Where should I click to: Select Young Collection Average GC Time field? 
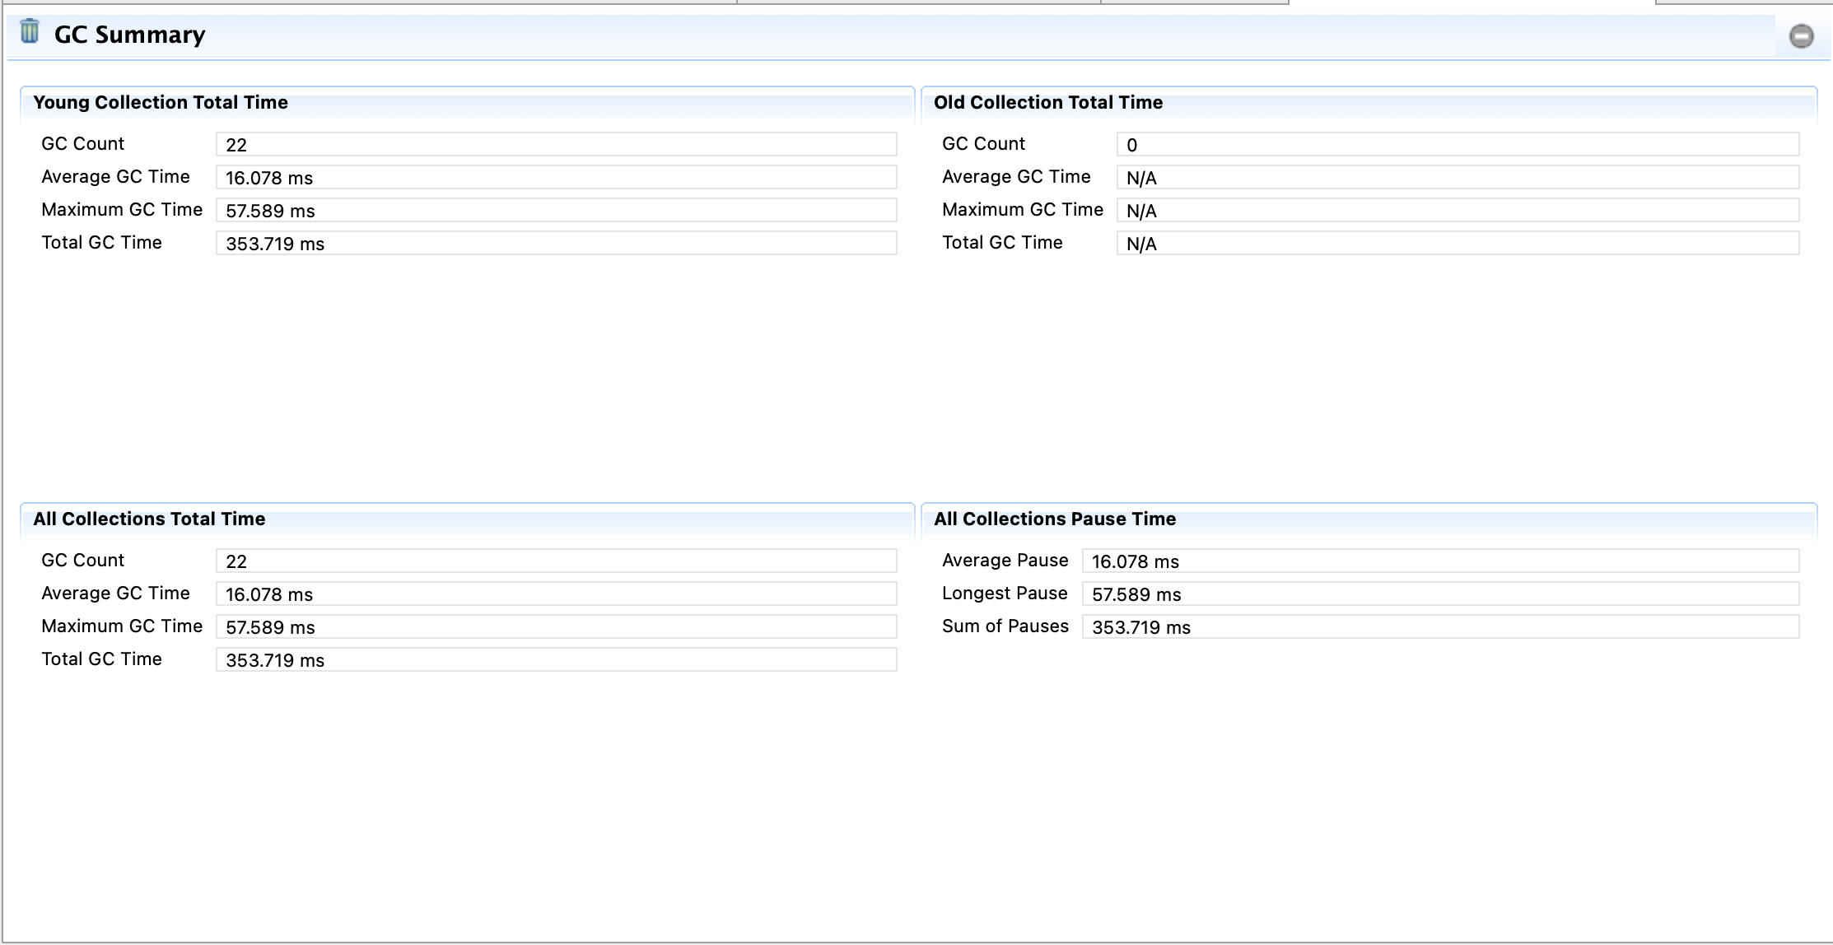pyautogui.click(x=557, y=177)
